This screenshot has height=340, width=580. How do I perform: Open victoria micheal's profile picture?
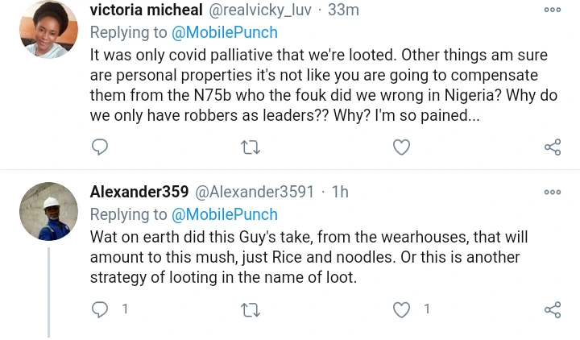tap(48, 29)
